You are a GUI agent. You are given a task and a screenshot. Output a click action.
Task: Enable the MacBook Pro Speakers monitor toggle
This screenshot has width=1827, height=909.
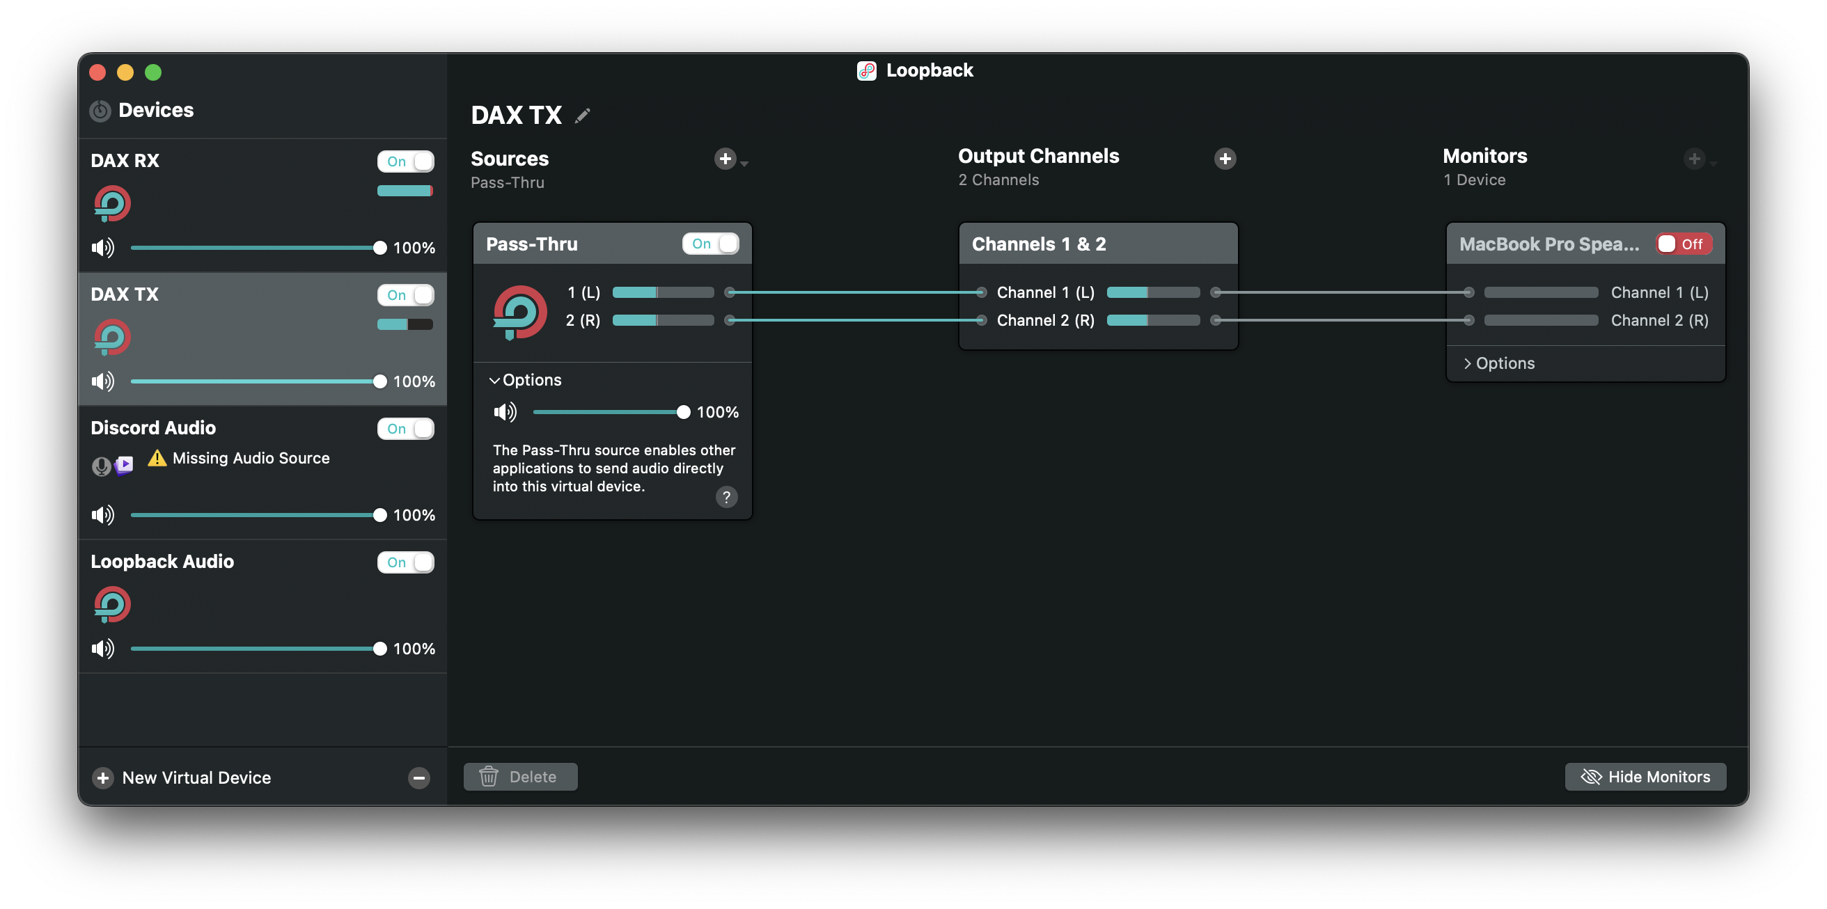click(x=1683, y=244)
